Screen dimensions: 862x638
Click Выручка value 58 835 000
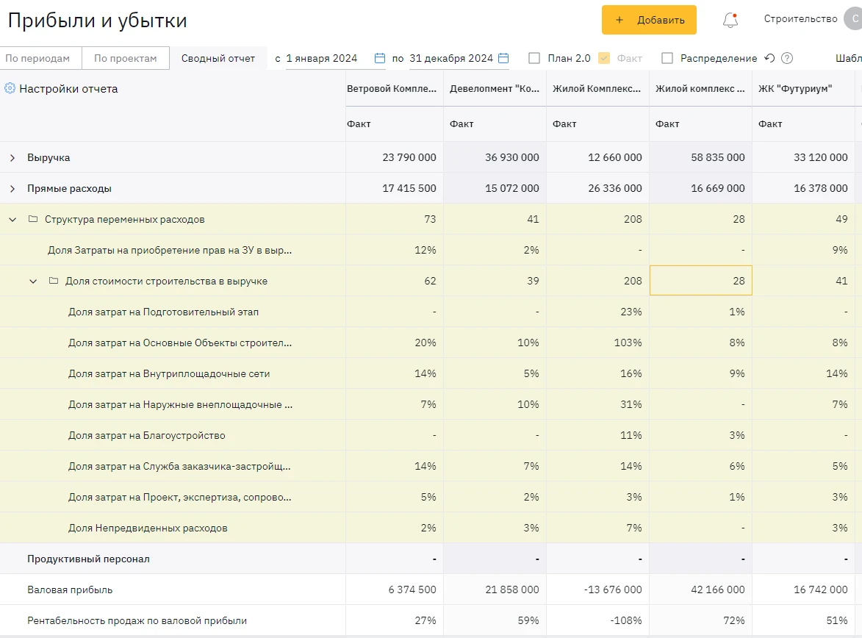click(x=717, y=157)
